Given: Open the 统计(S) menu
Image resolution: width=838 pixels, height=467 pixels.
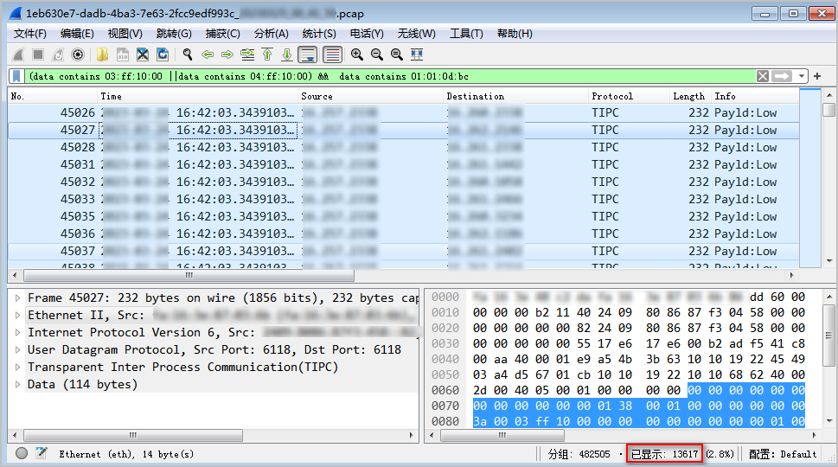Looking at the screenshot, I should click(319, 34).
